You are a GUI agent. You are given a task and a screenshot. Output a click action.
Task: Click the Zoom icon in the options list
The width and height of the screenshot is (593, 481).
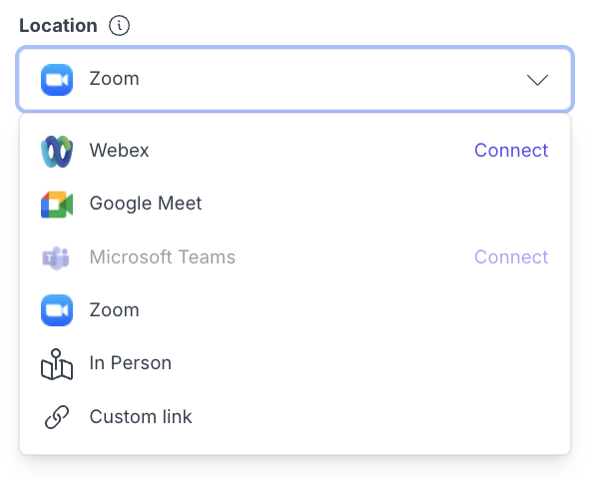(57, 310)
